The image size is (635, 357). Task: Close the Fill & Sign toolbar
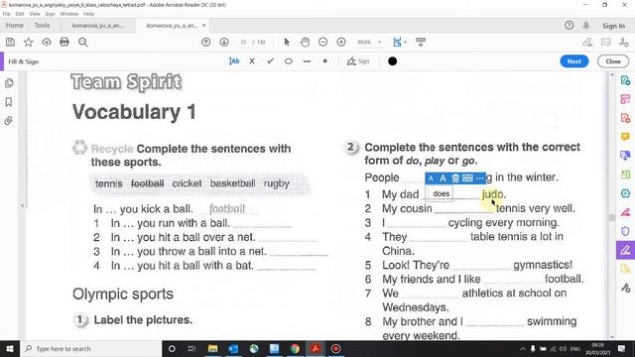click(x=613, y=61)
